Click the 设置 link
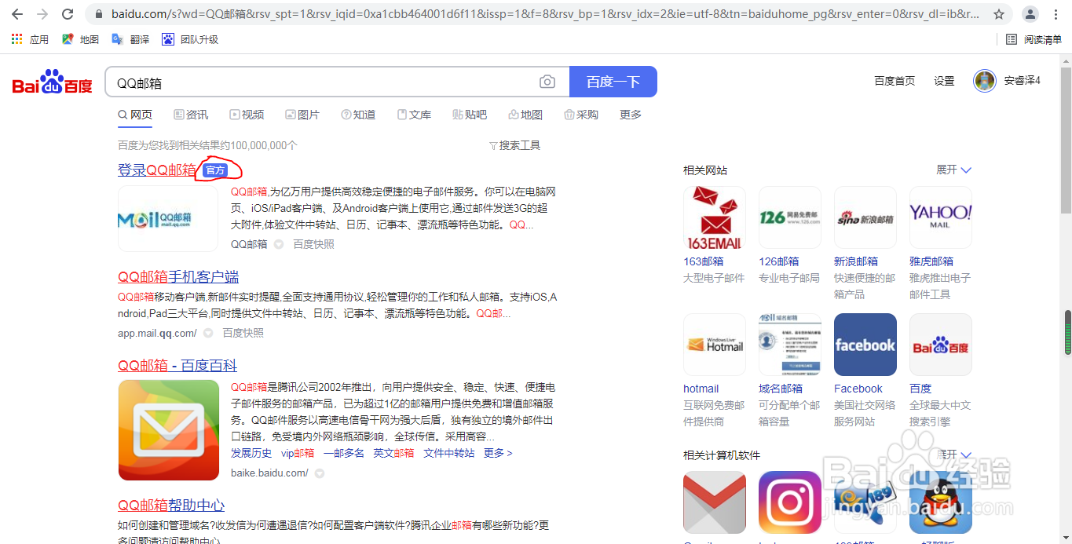Viewport: 1072px width, 544px height. point(944,81)
